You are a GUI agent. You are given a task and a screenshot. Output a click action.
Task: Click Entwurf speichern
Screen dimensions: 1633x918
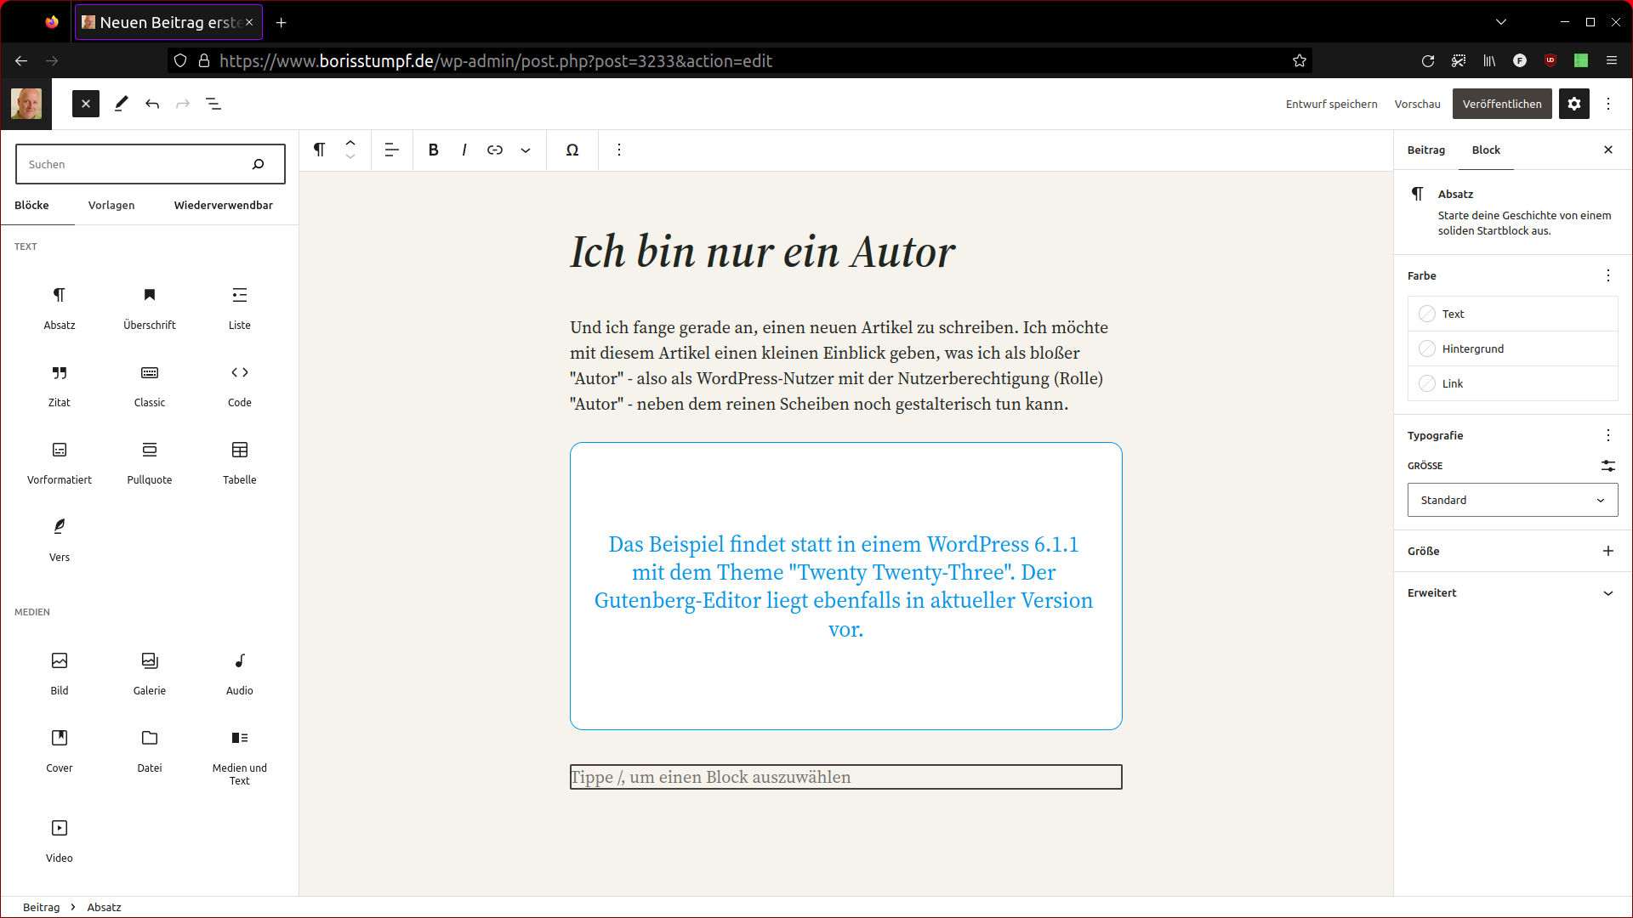[1331, 104]
